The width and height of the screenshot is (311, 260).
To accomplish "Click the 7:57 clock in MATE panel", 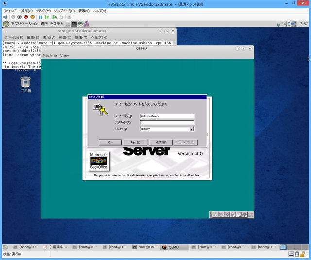I will 304,24.
